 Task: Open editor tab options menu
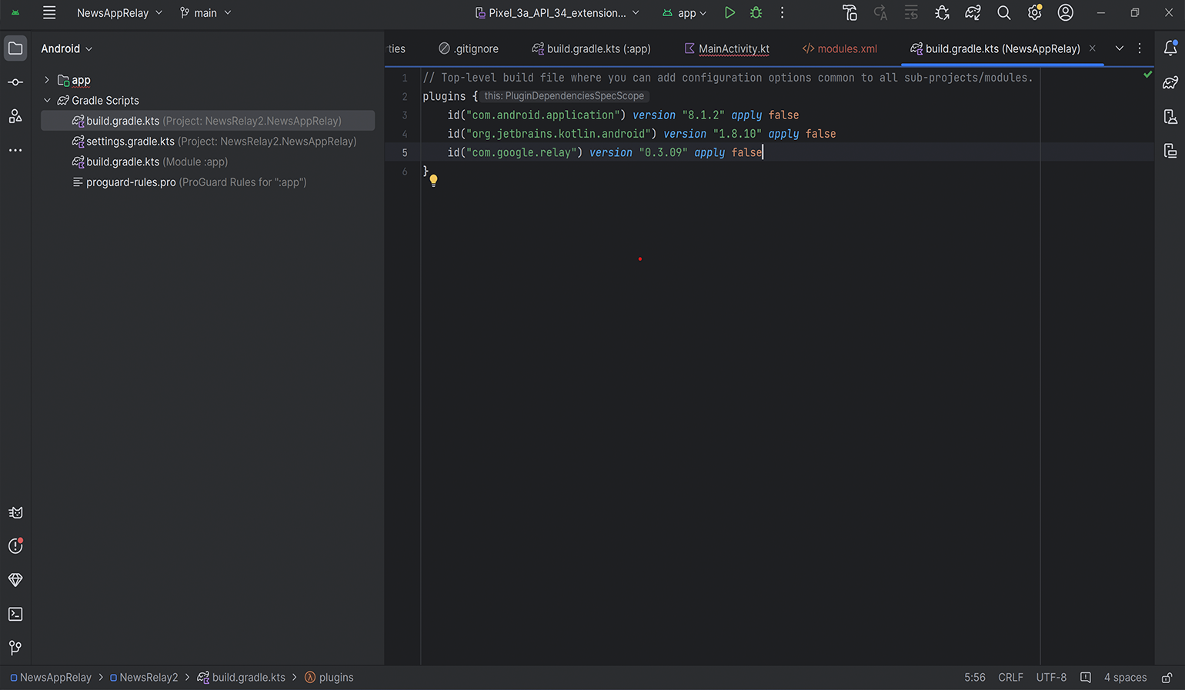pos(1140,48)
